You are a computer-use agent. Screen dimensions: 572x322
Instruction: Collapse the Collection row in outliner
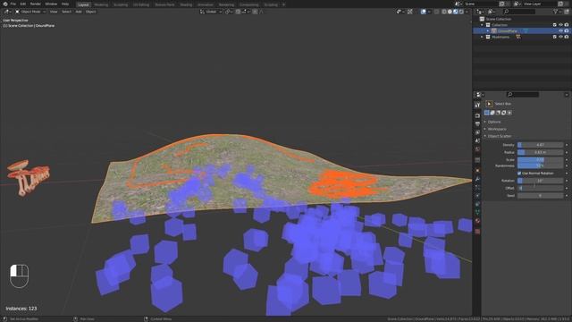click(483, 25)
